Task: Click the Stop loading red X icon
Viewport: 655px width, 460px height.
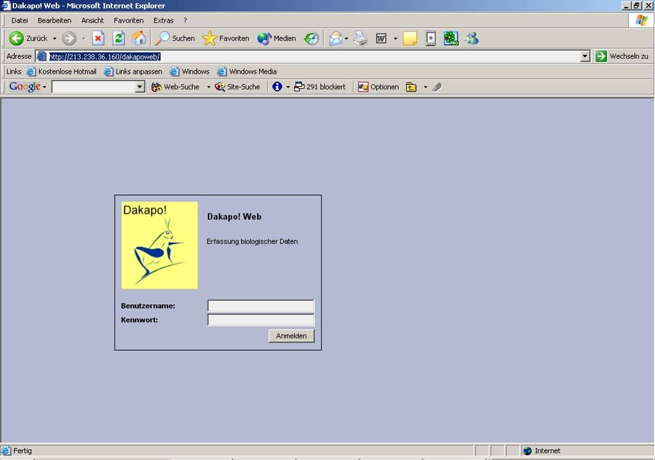Action: coord(98,38)
